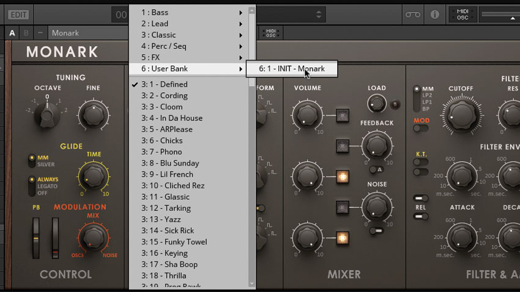
Task: Click the Tuning OCTAVE selector knob
Action: pyautogui.click(x=46, y=115)
